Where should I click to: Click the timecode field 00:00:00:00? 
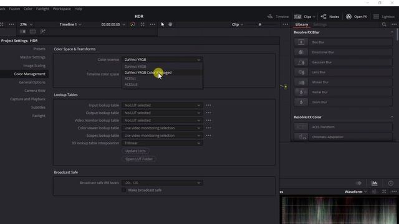(110, 24)
